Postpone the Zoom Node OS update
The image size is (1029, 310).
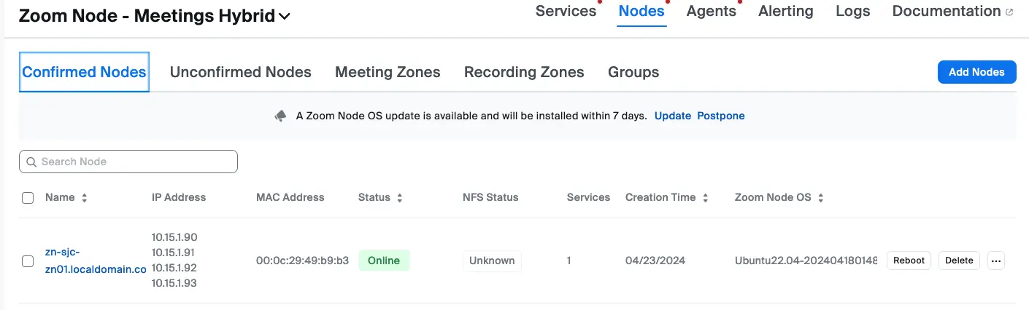tap(720, 116)
